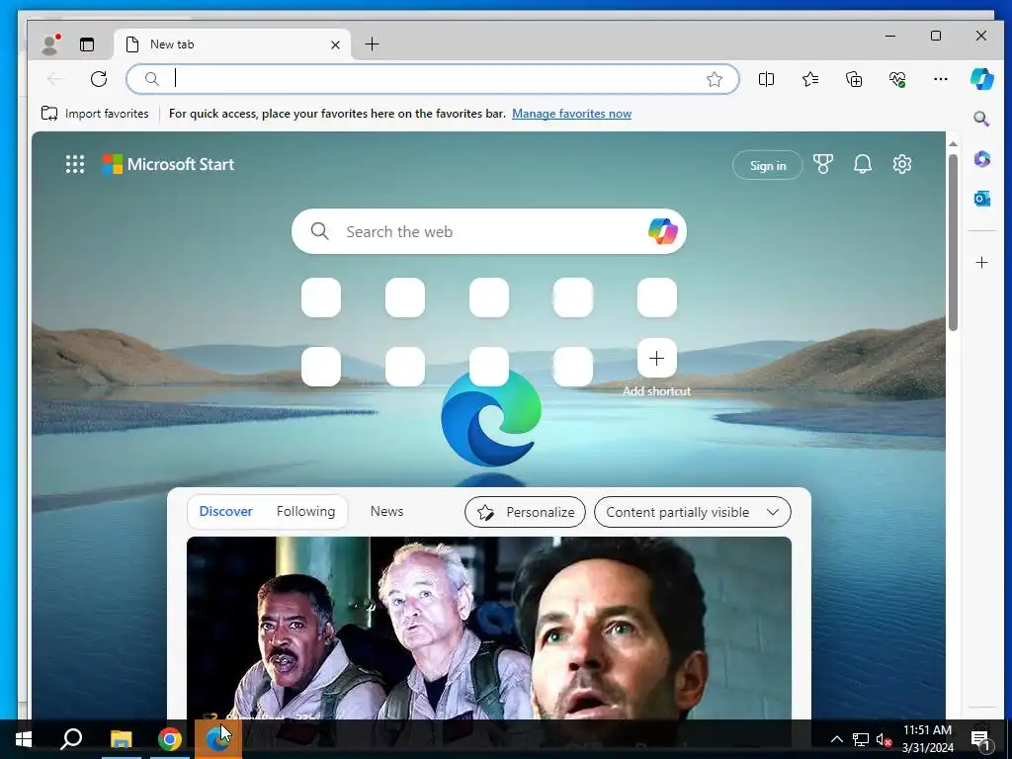This screenshot has width=1012, height=759.
Task: Open File Explorer from taskbar
Action: pos(121,739)
